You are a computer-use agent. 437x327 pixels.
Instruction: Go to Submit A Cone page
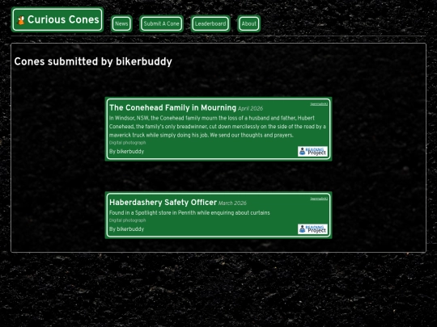point(161,23)
